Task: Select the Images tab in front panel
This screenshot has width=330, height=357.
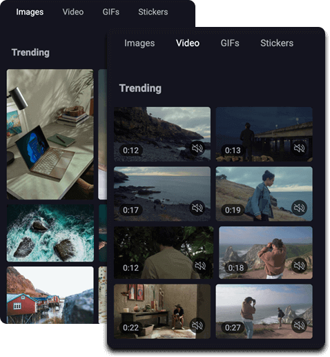Action: pos(139,43)
